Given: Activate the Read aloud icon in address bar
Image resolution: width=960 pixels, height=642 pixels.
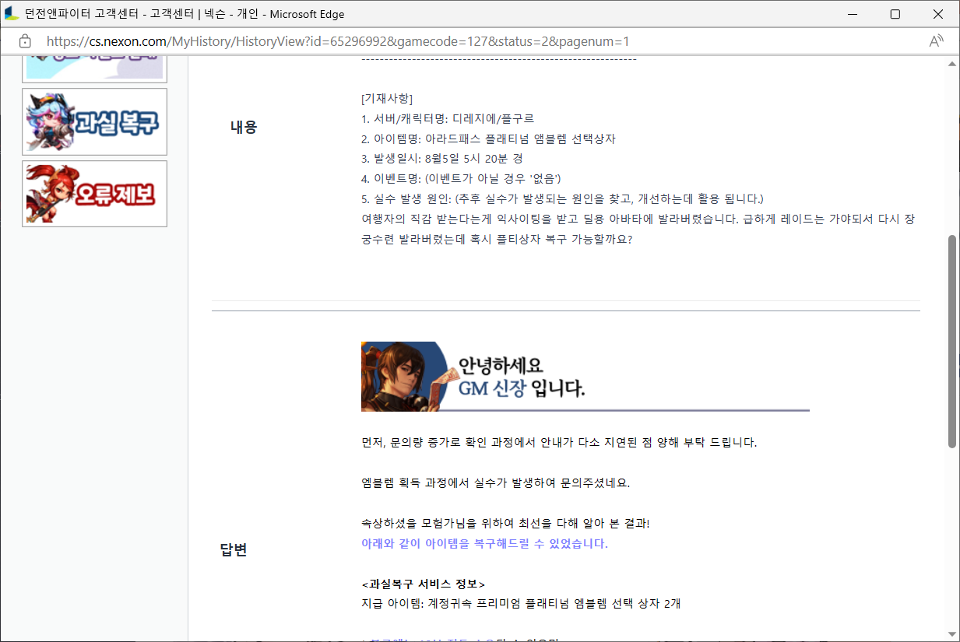Looking at the screenshot, I should [x=937, y=41].
